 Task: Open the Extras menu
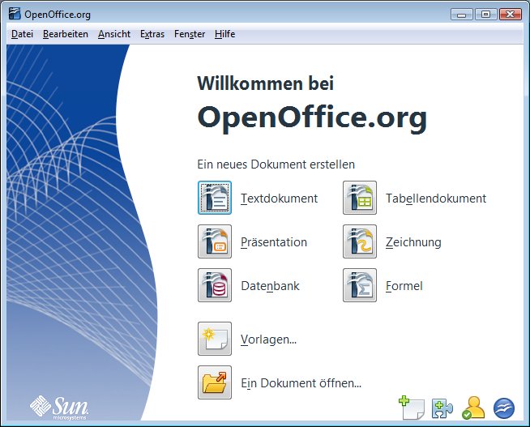[152, 34]
